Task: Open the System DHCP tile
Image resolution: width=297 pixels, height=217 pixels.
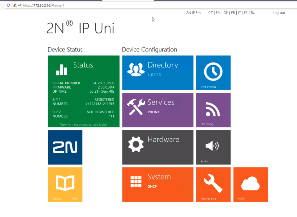Action: coord(158,184)
